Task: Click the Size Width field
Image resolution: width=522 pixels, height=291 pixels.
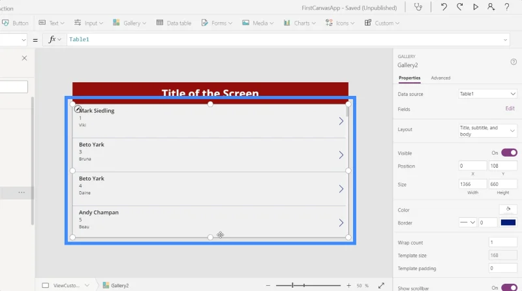Action: pyautogui.click(x=472, y=184)
